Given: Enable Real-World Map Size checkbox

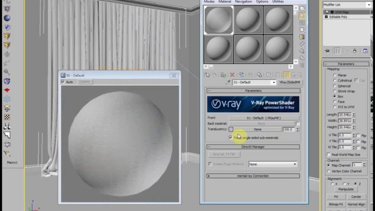Looking at the screenshot, I should (329, 155).
